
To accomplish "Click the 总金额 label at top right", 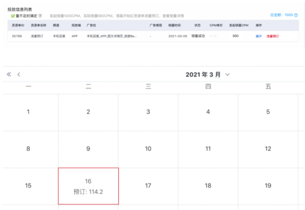I will 276,15.
